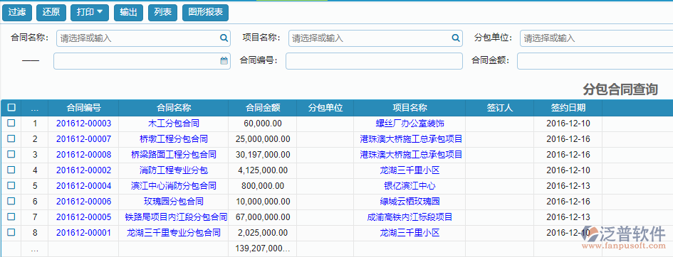Sort by 签约日期 column header
Viewport: 673px width, 257px height.
click(568, 108)
